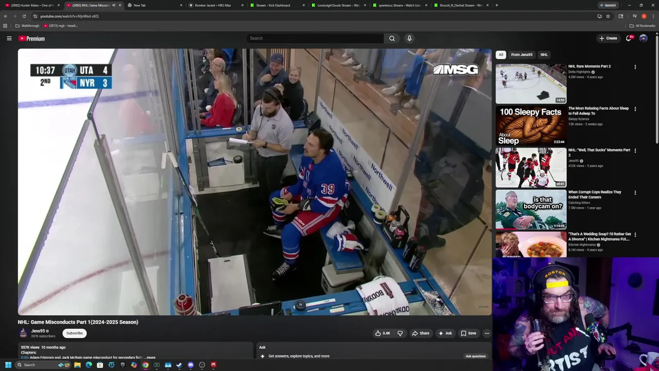
Task: Bookmark this page with the star icon
Action: 608,16
